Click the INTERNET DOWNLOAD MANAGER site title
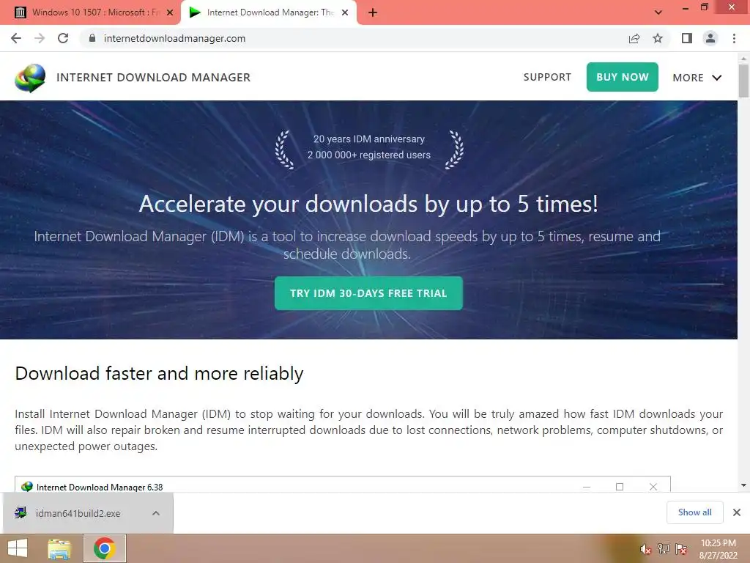Image resolution: width=750 pixels, height=563 pixels. (x=154, y=78)
